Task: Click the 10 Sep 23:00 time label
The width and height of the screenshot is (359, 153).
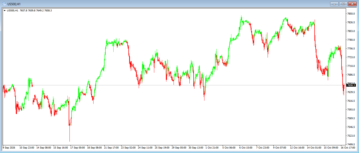Action: pos(27,148)
